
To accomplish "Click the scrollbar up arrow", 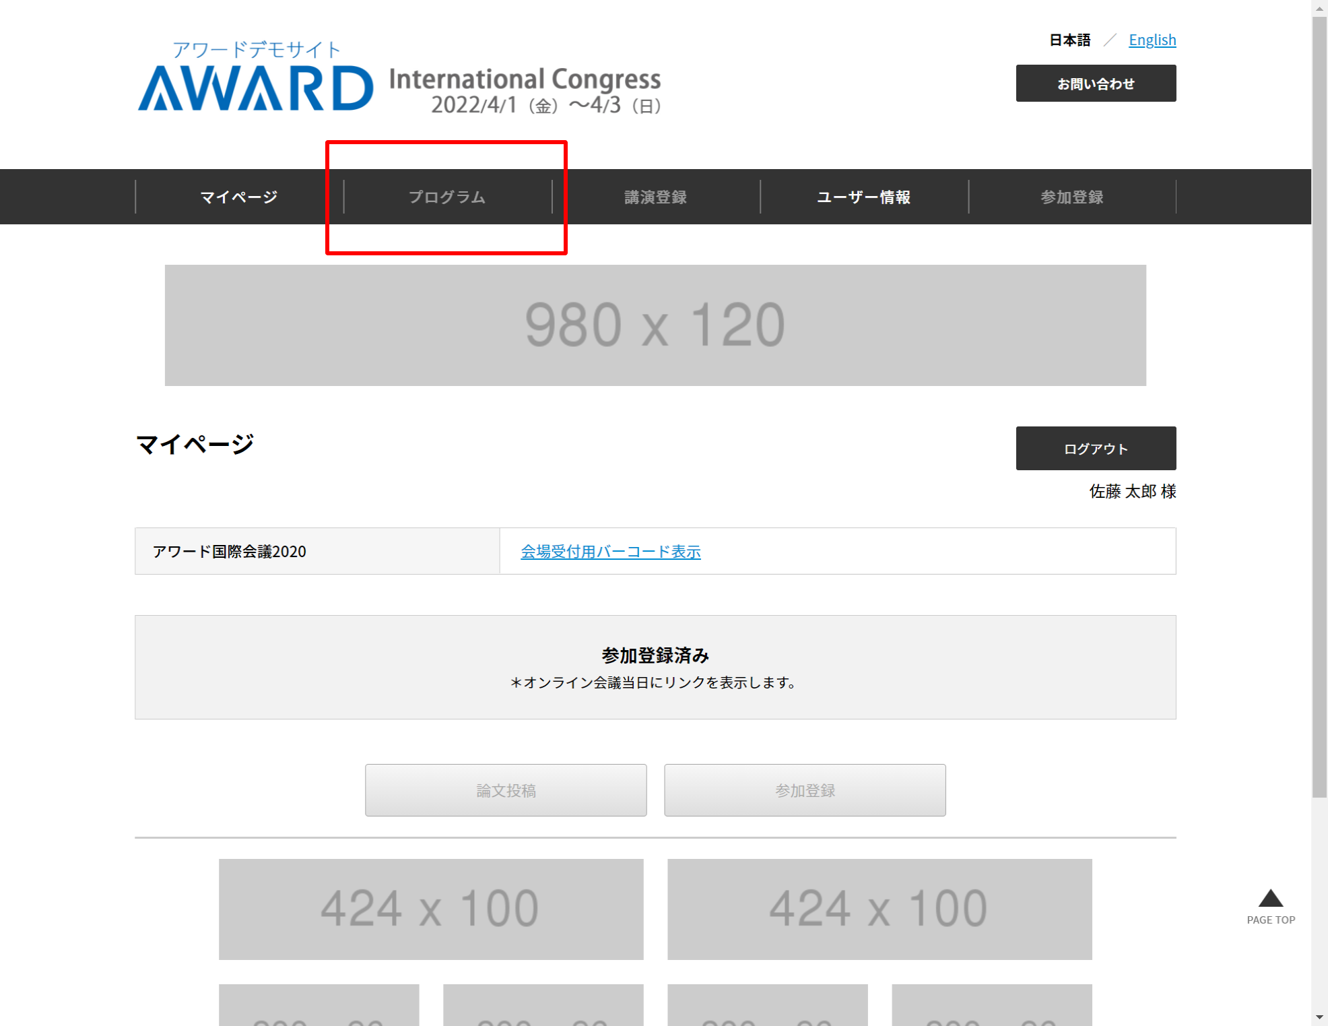I will (x=1319, y=8).
